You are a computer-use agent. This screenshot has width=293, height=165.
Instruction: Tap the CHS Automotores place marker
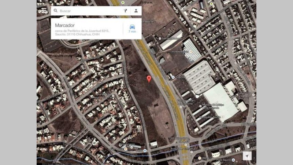(x=186, y=145)
